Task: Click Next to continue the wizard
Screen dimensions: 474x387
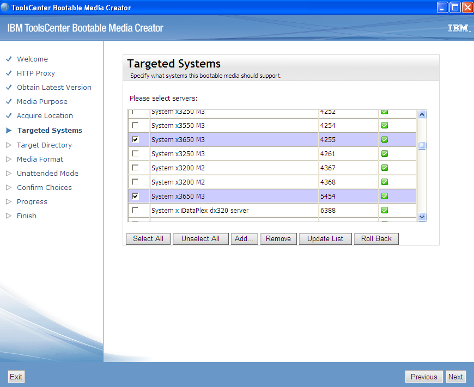Action: coord(455,376)
